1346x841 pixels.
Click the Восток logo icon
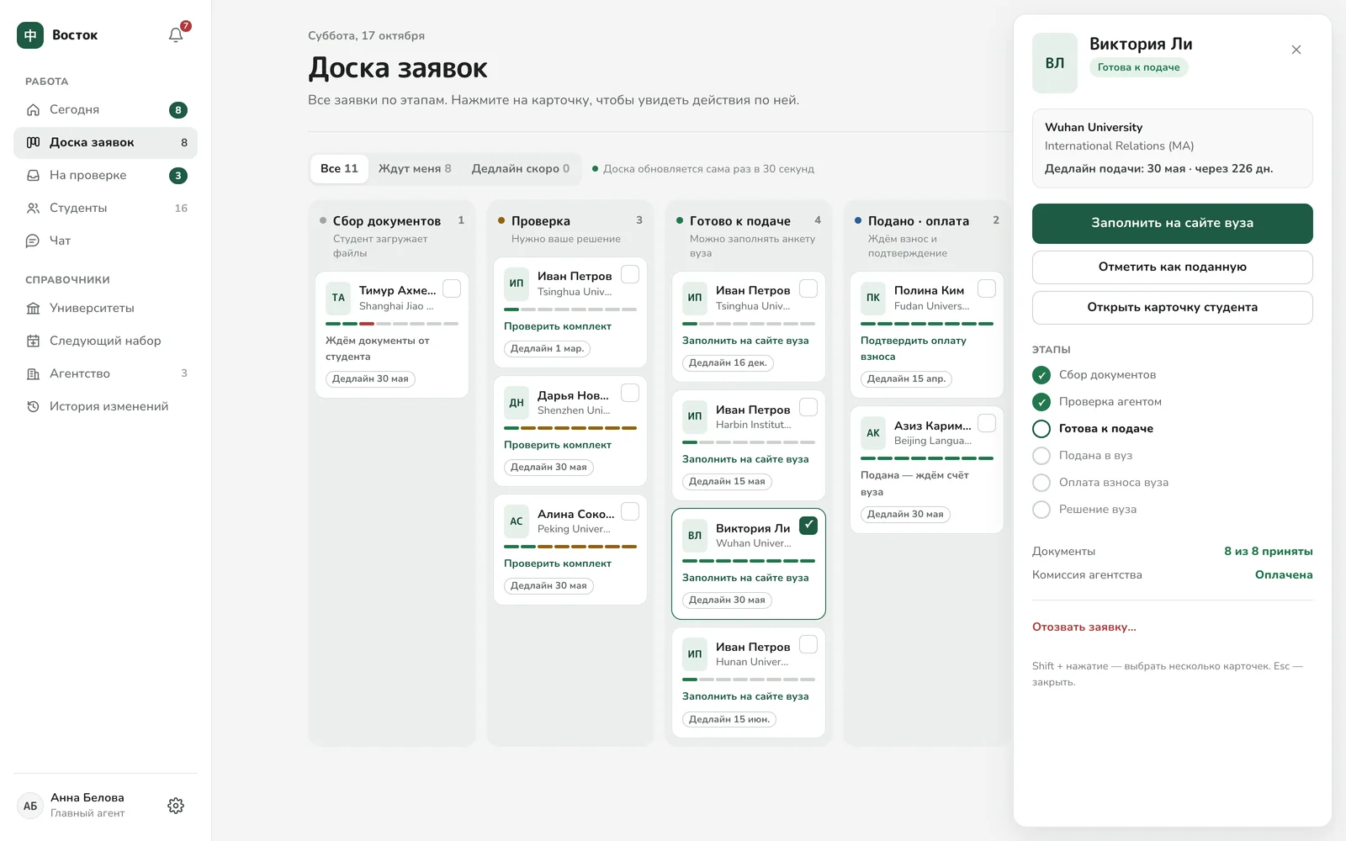click(30, 34)
